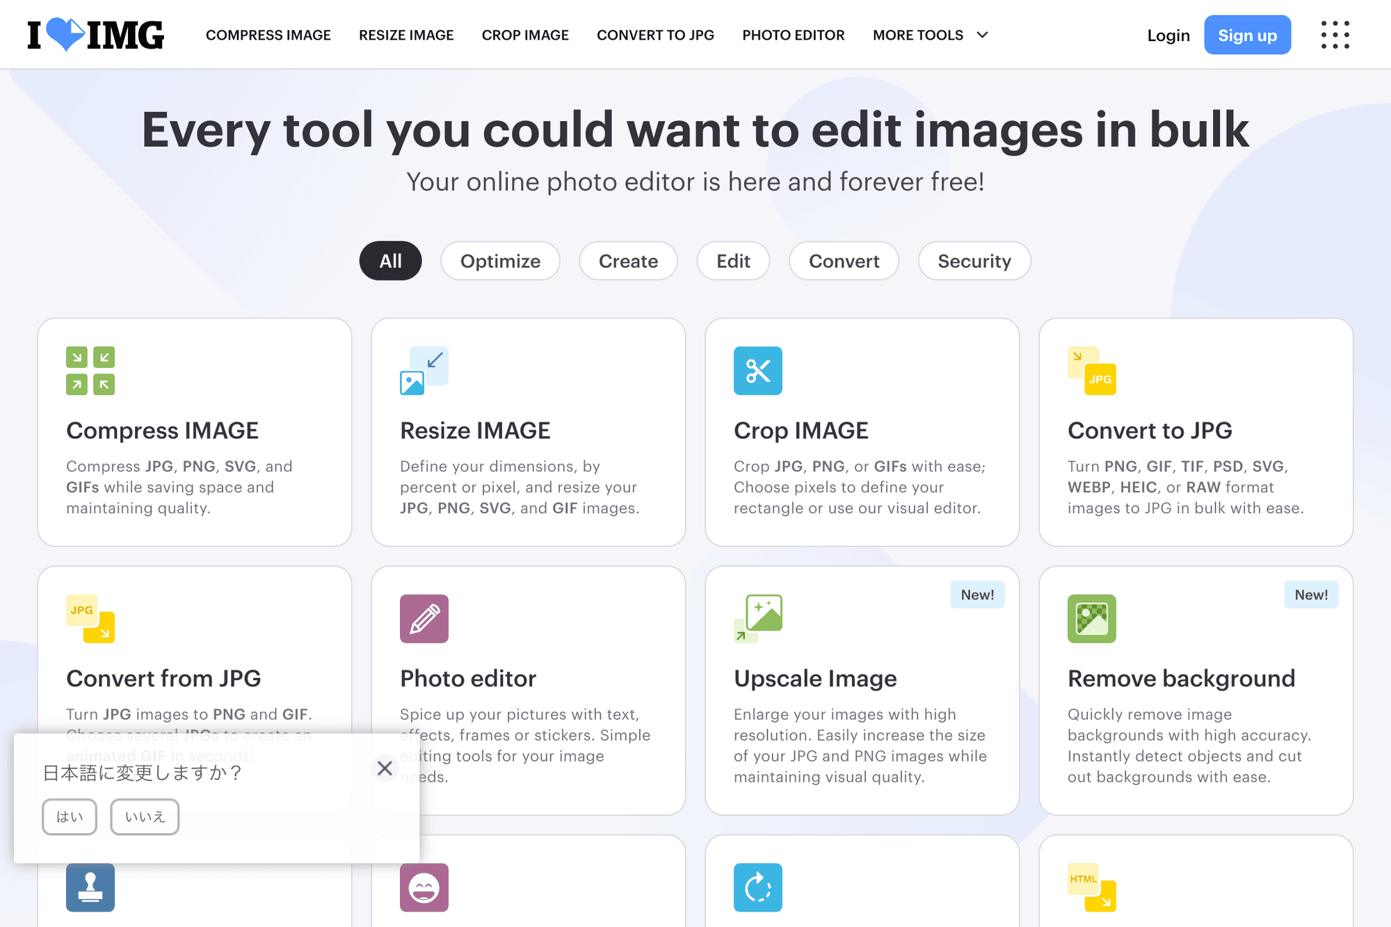Select the All filter tab
Viewport: 1391px width, 927px height.
pyautogui.click(x=391, y=261)
